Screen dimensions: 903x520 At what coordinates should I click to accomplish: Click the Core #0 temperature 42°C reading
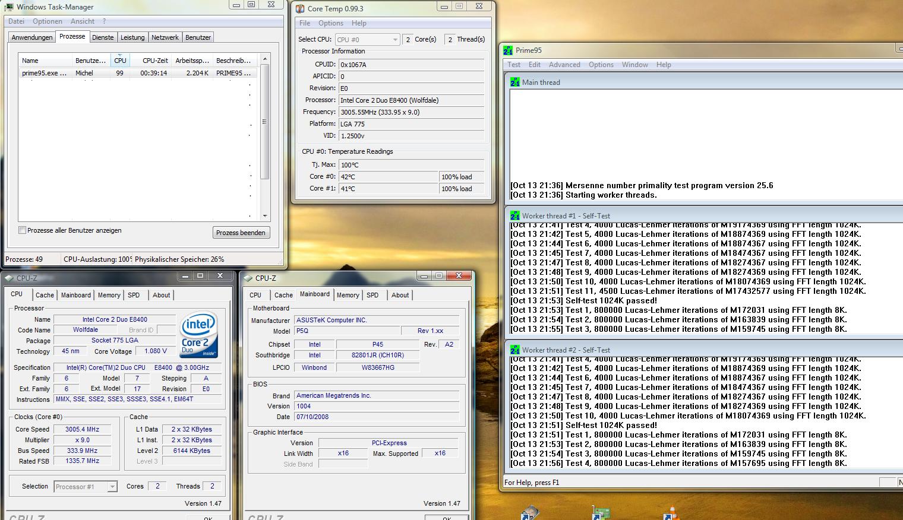[x=389, y=177]
